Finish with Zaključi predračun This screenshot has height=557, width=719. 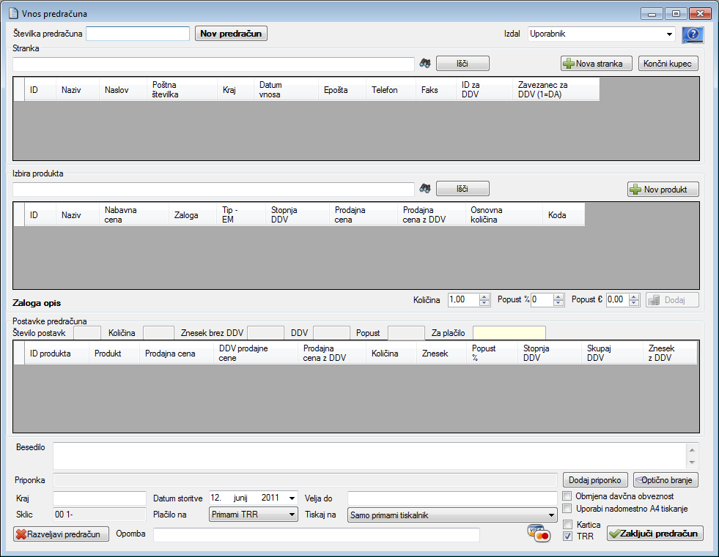point(655,533)
